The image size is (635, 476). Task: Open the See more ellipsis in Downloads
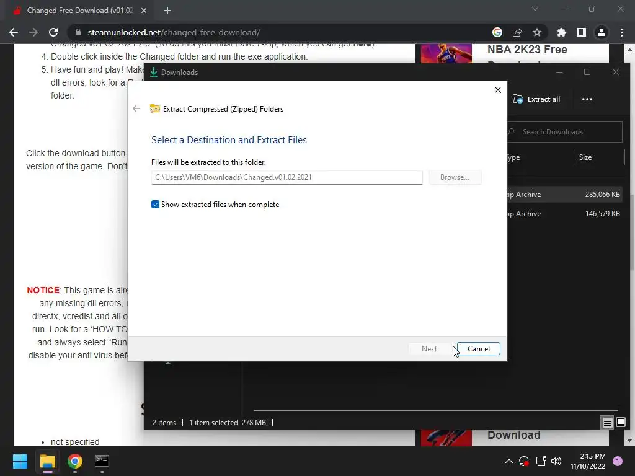coord(587,99)
